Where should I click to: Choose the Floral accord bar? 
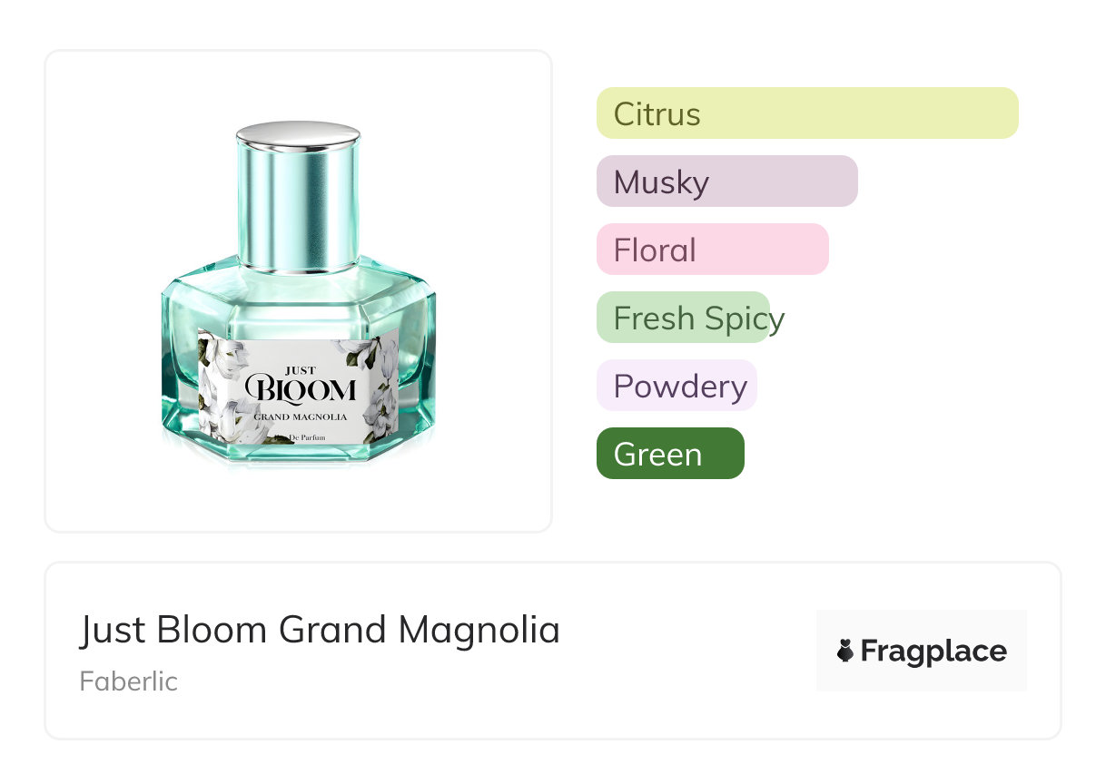(712, 250)
